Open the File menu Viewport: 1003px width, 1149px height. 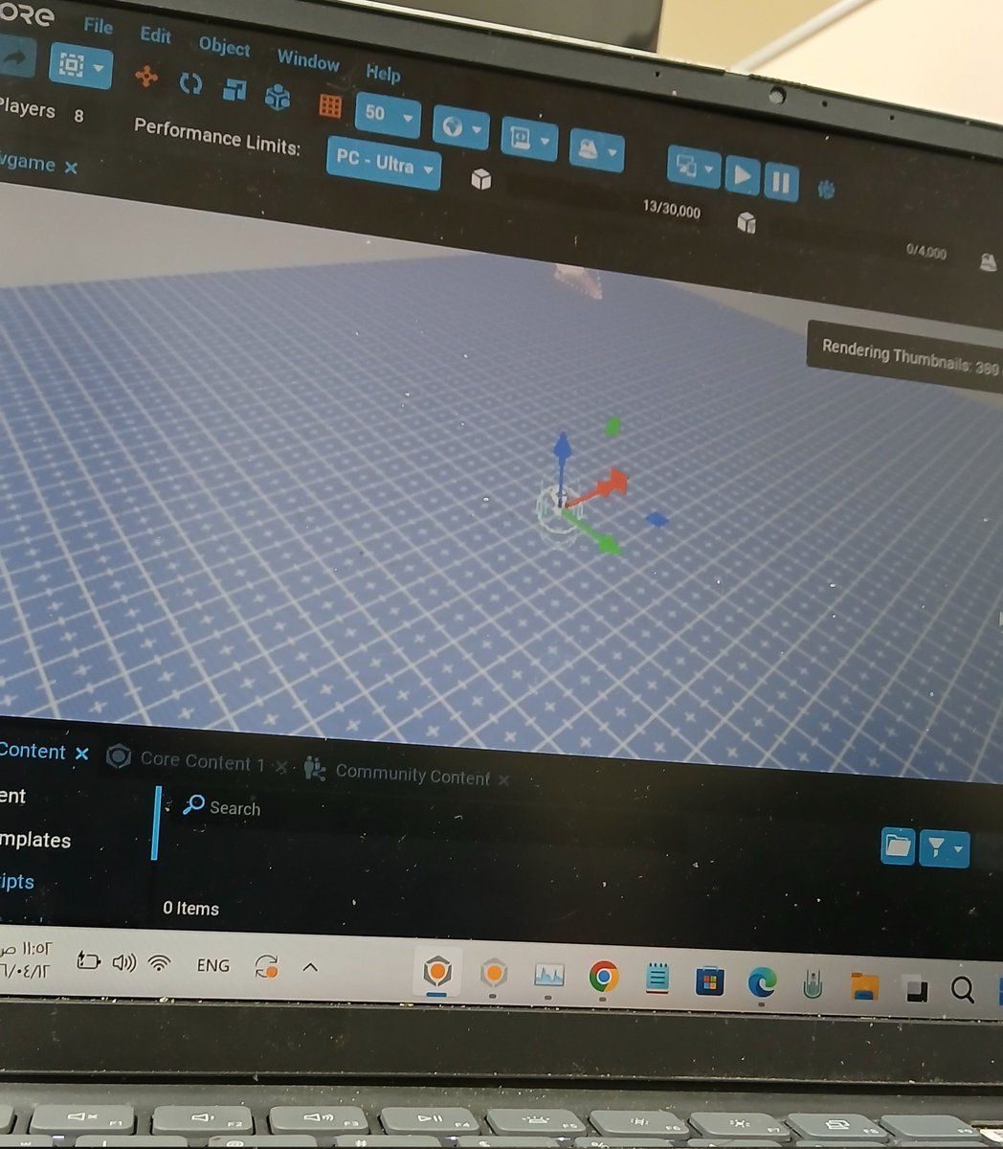98,25
